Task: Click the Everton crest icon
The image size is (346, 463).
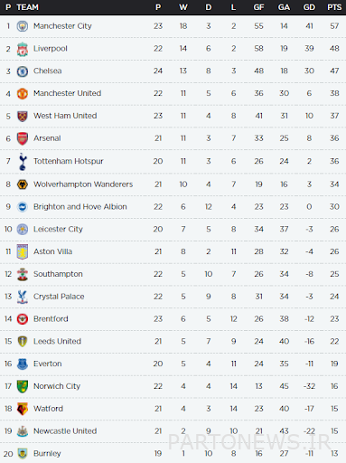Action: (x=23, y=364)
